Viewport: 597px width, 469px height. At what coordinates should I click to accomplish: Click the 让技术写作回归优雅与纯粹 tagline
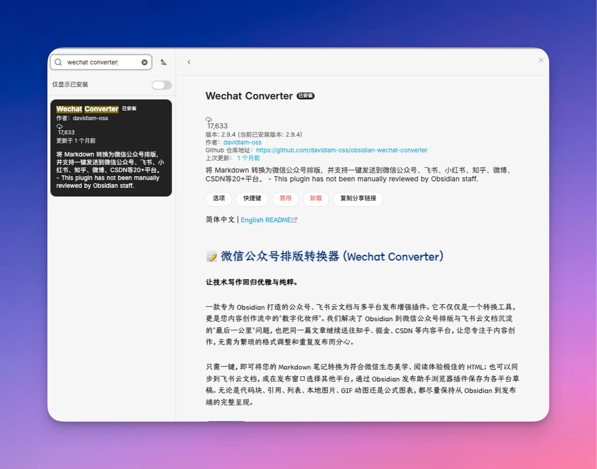252,282
